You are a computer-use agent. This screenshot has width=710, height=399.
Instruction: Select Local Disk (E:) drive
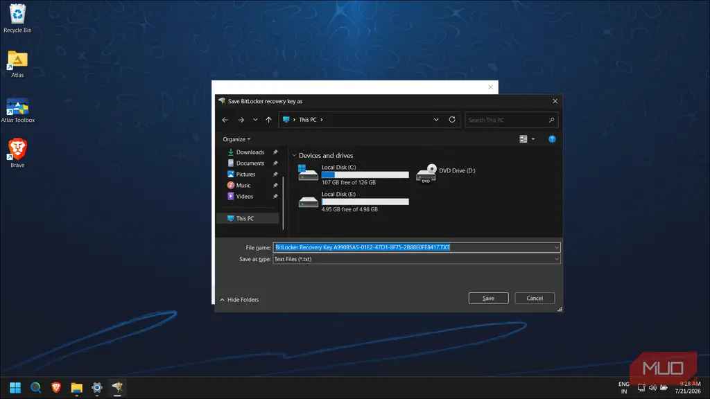[x=353, y=202]
